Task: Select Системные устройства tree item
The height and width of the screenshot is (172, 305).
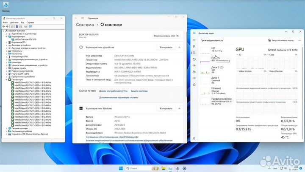Action: [x=22, y=131]
